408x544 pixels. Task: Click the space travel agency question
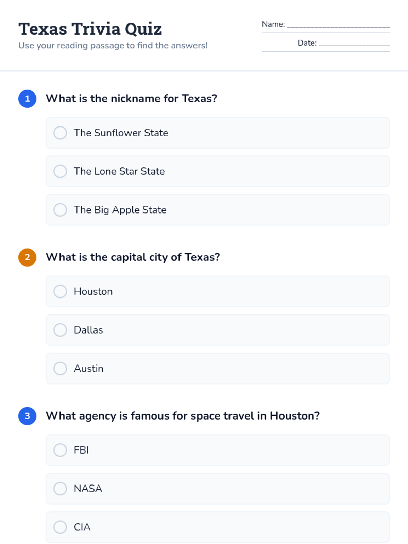coord(183,416)
